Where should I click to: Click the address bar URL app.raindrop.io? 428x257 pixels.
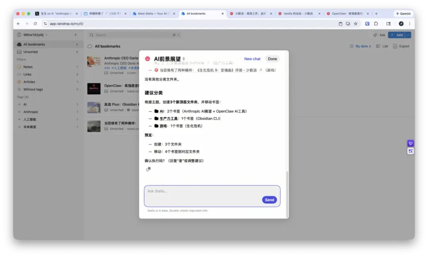[x=67, y=24]
